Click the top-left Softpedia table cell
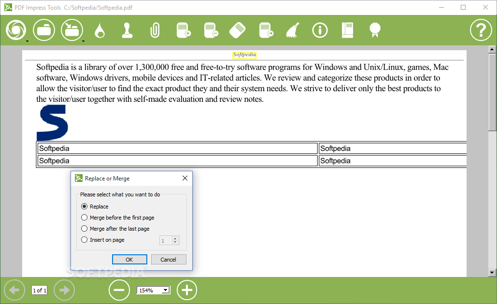This screenshot has width=497, height=304. pyautogui.click(x=178, y=149)
